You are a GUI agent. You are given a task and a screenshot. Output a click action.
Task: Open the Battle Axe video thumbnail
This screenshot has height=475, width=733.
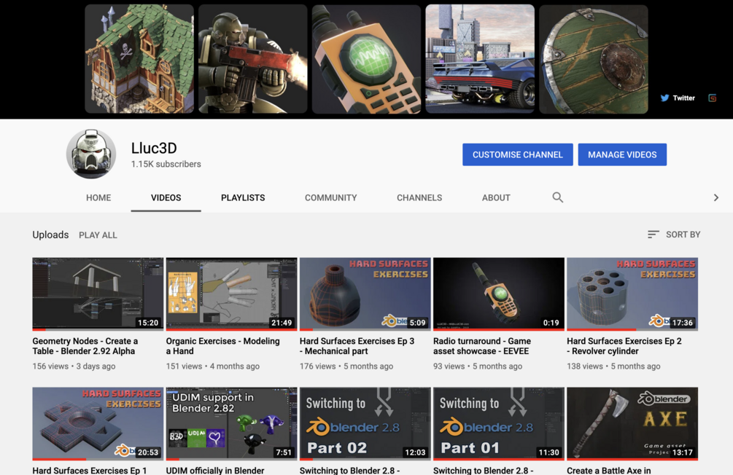pyautogui.click(x=632, y=423)
